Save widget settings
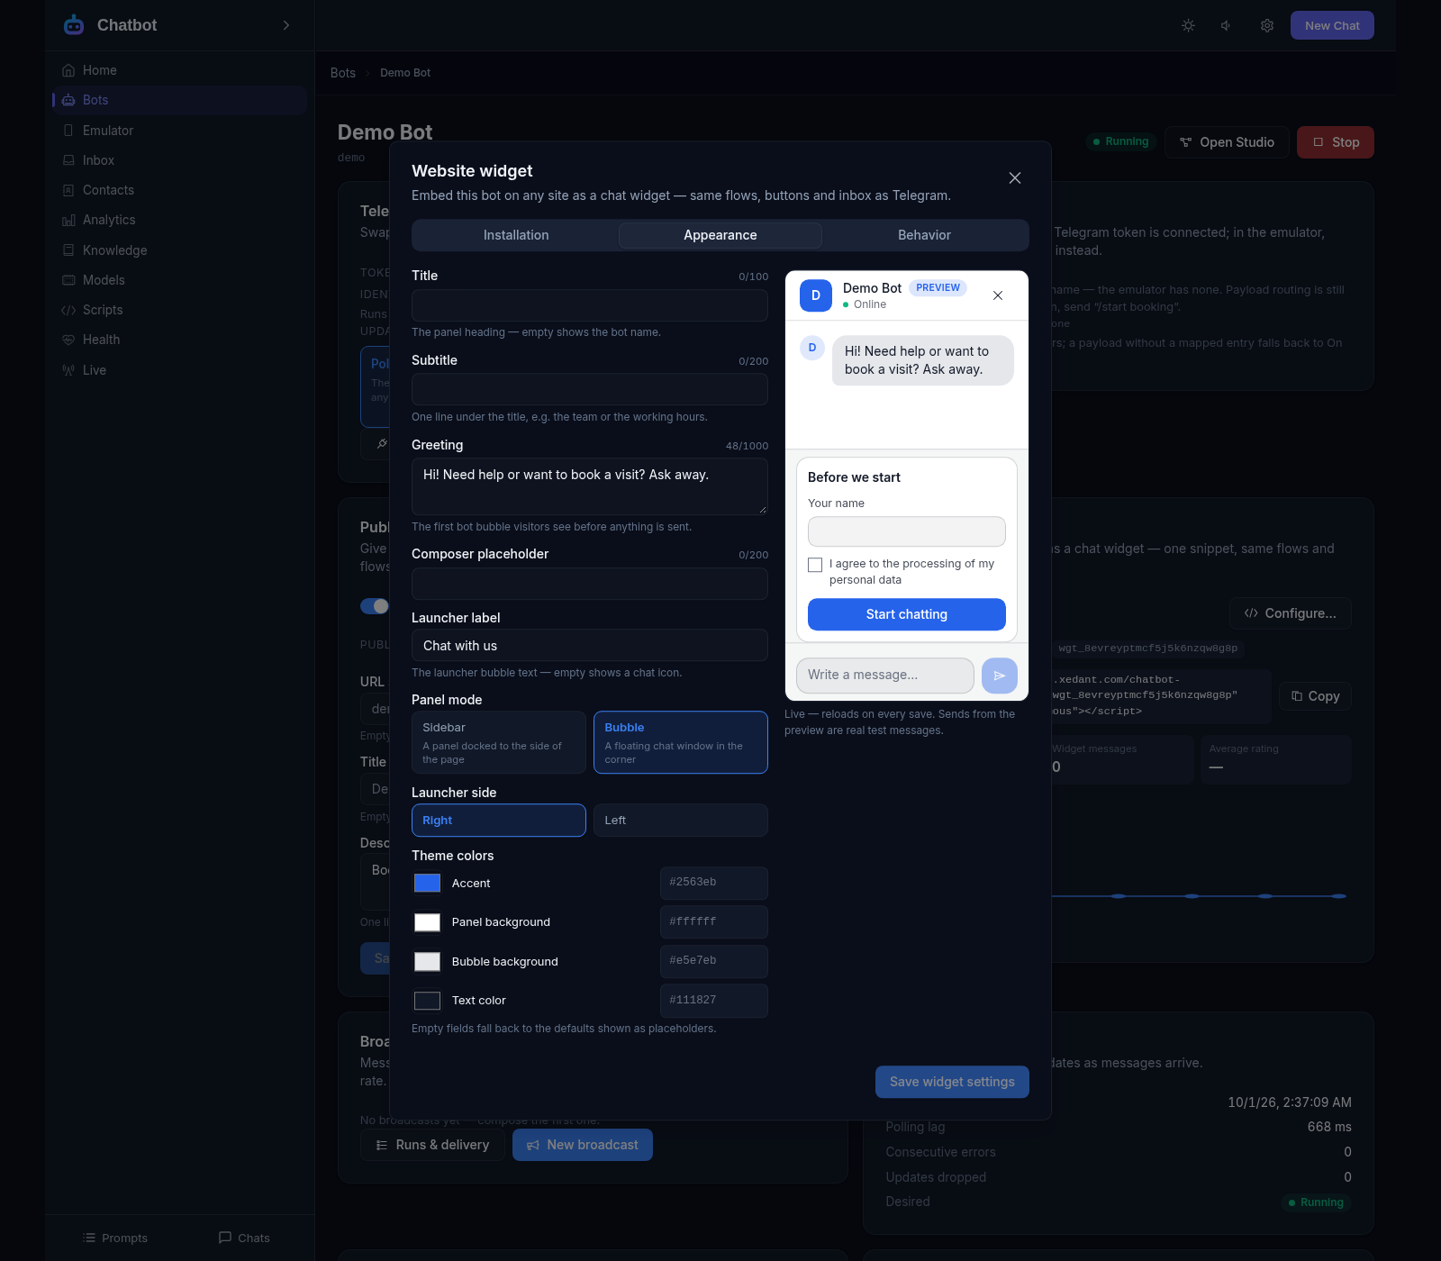 coord(952,1082)
